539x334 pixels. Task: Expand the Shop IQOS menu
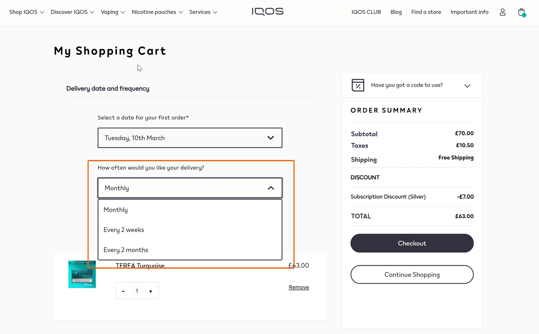point(27,12)
